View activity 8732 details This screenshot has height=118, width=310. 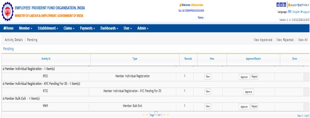(208, 91)
